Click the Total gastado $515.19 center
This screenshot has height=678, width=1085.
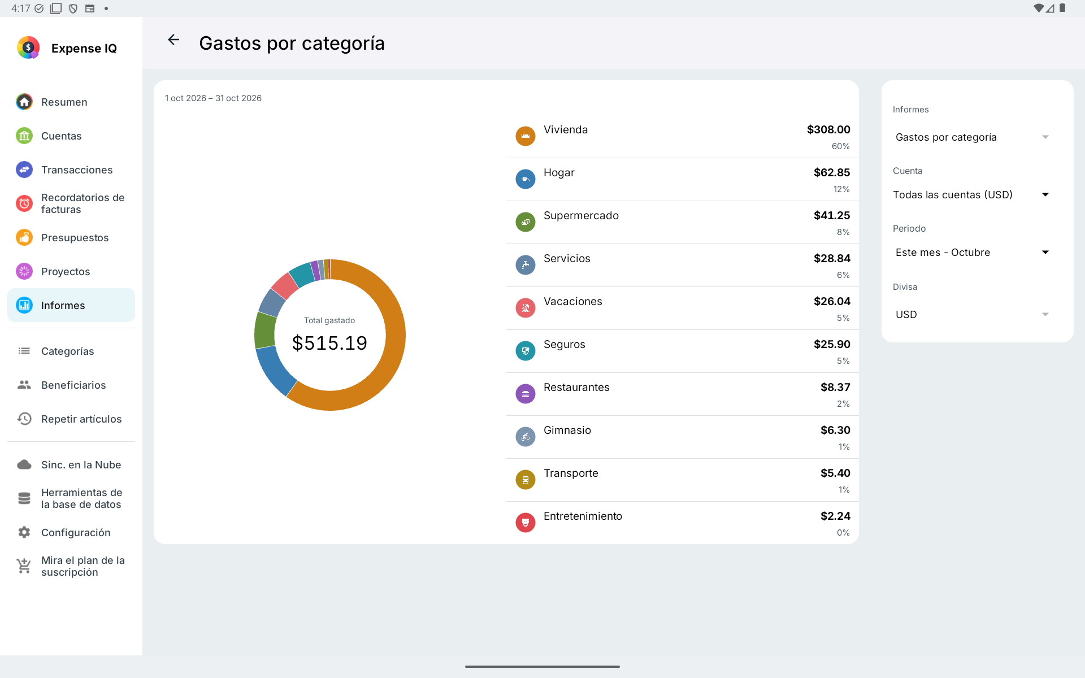tap(329, 336)
